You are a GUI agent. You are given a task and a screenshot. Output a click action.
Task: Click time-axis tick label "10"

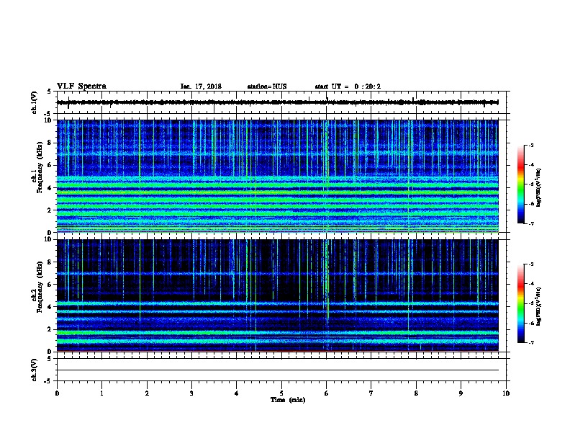(506, 393)
